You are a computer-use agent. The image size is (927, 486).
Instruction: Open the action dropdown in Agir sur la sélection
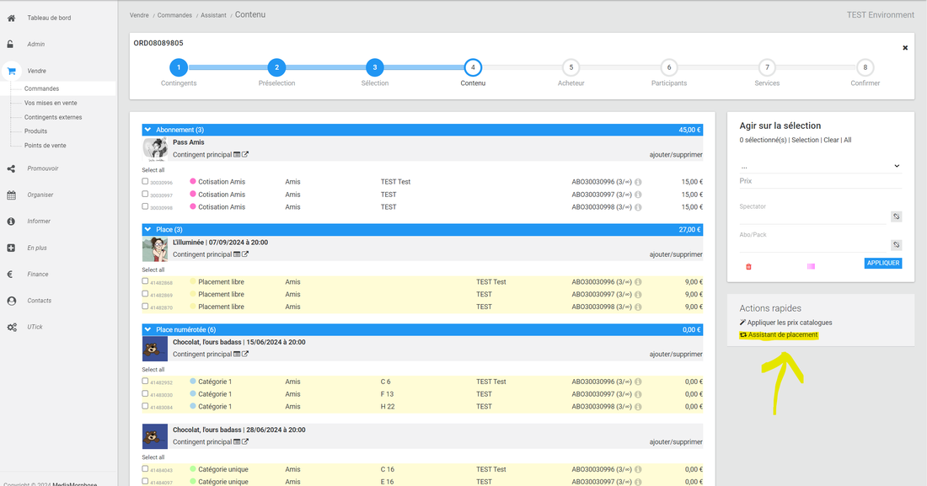click(820, 167)
